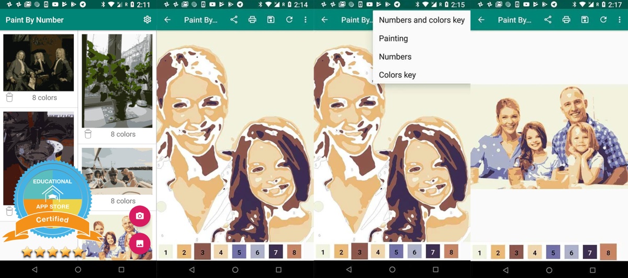
Task: Share the full family painting showing four people
Action: click(547, 20)
